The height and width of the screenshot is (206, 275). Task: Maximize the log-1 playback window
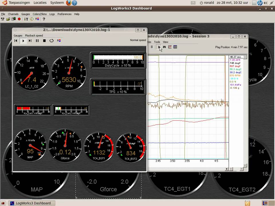point(138,30)
